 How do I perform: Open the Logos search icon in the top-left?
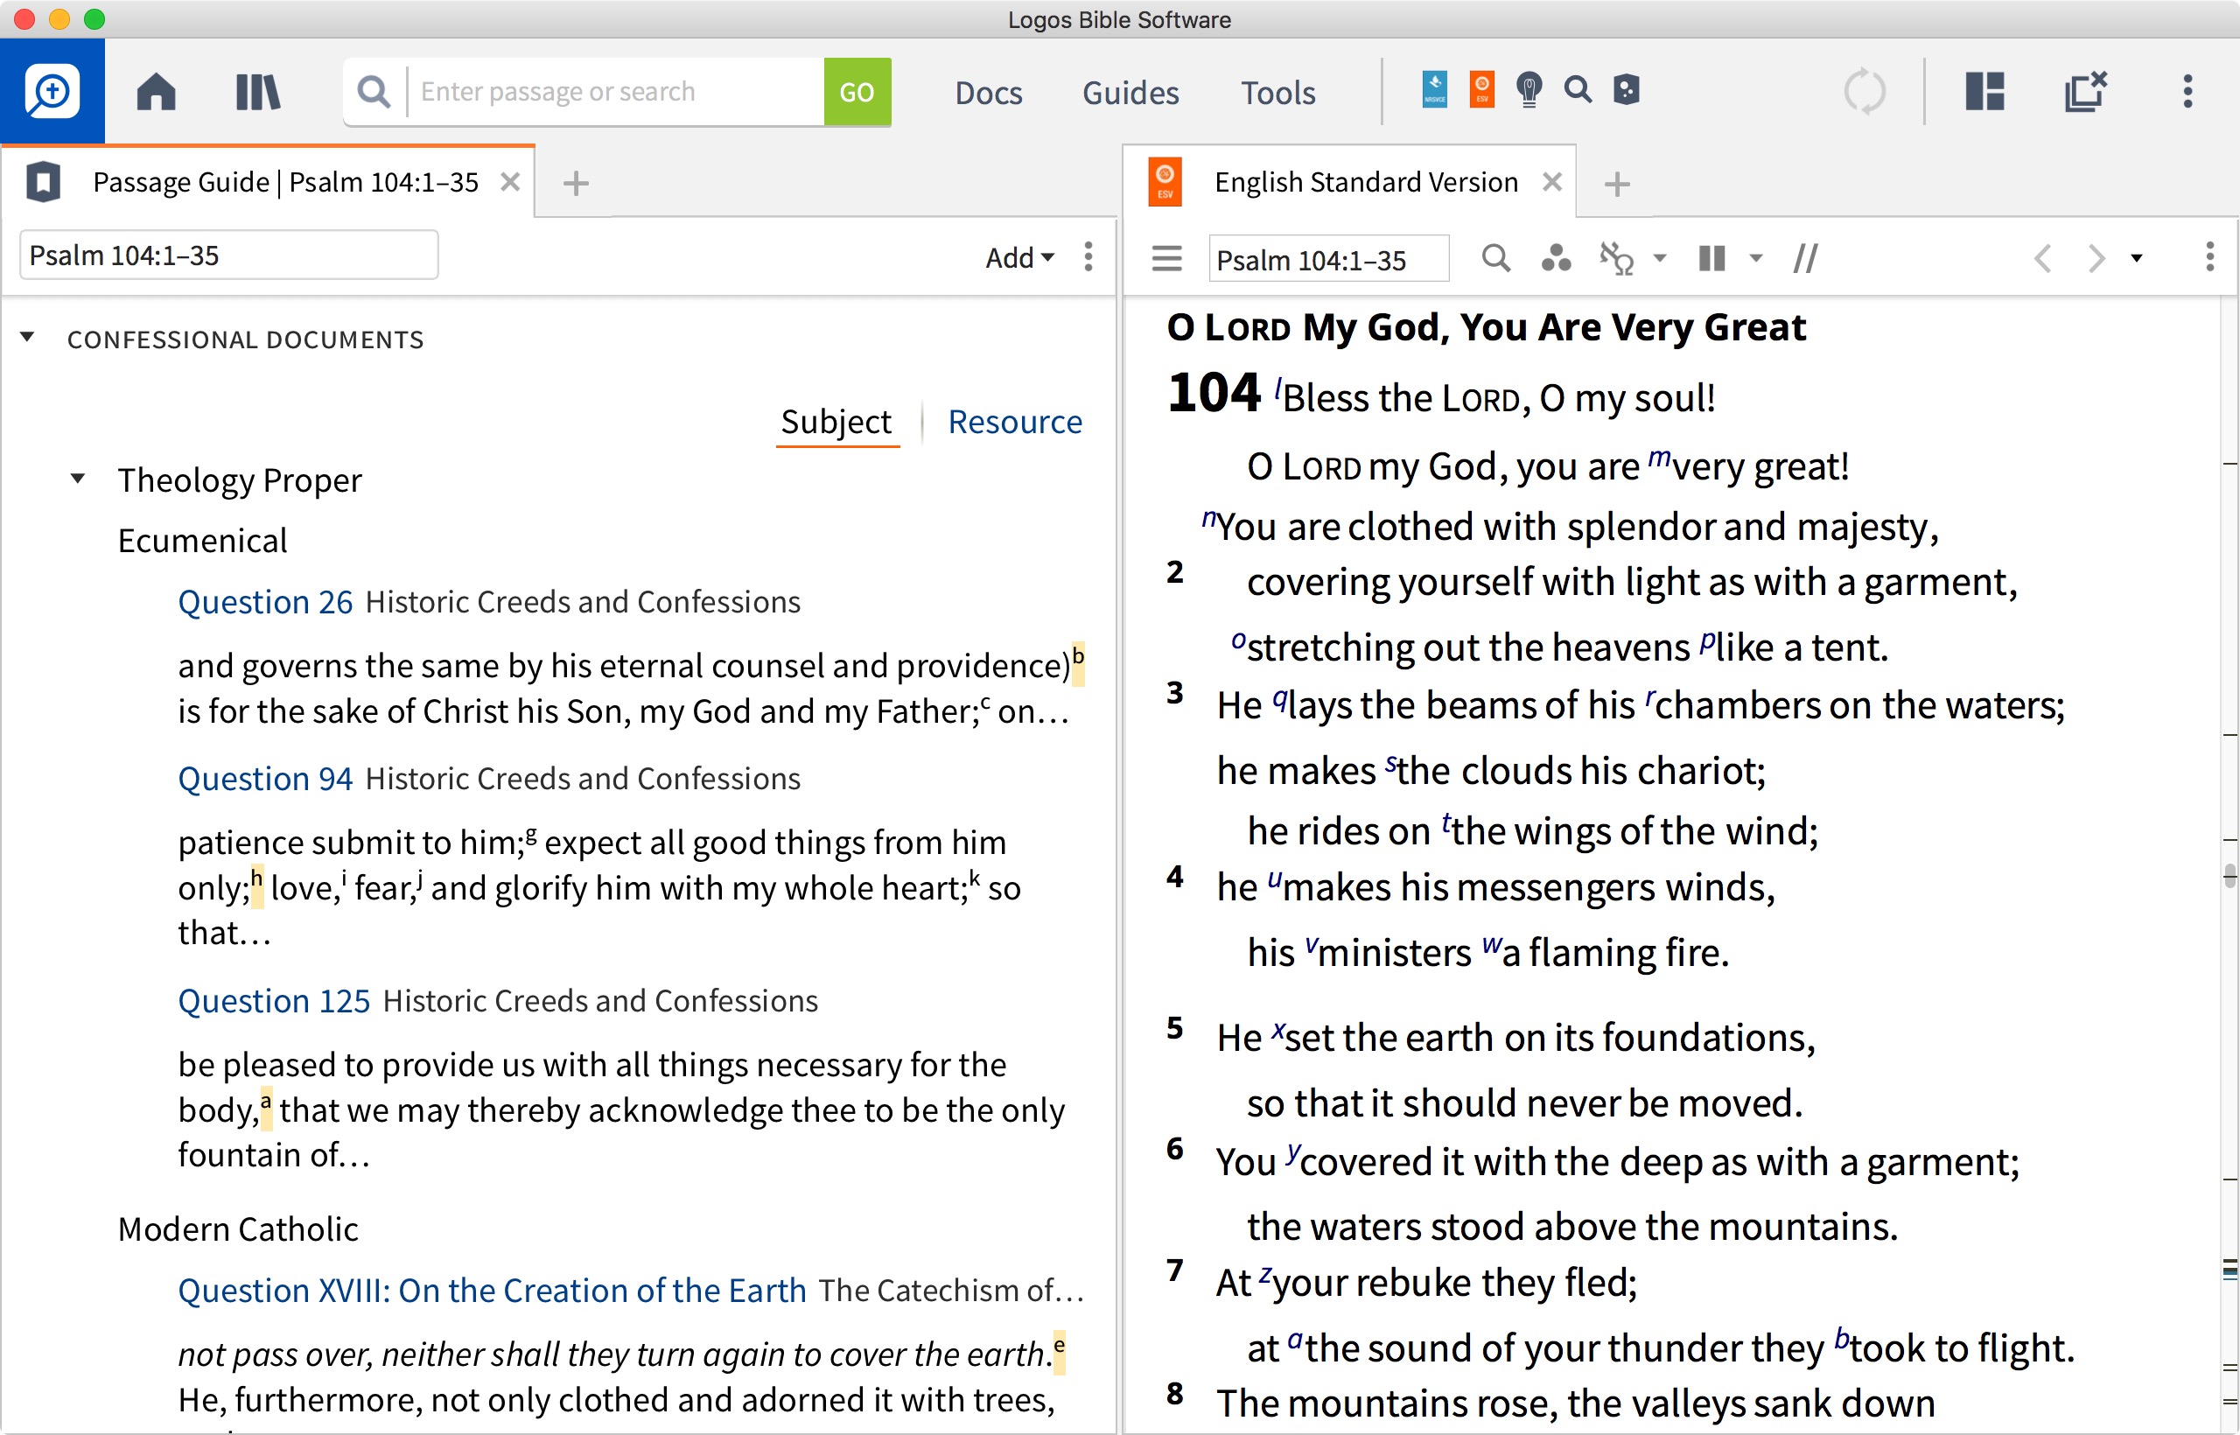point(52,91)
